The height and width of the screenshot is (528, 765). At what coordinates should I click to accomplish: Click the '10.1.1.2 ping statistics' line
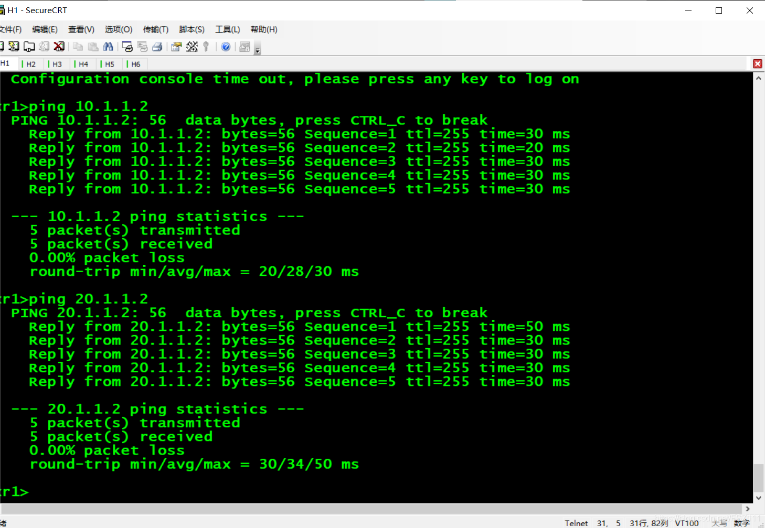coord(157,217)
